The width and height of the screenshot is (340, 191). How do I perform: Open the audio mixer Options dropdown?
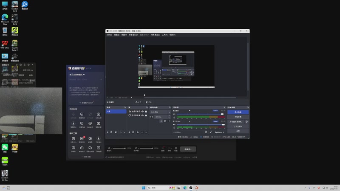tap(219, 132)
